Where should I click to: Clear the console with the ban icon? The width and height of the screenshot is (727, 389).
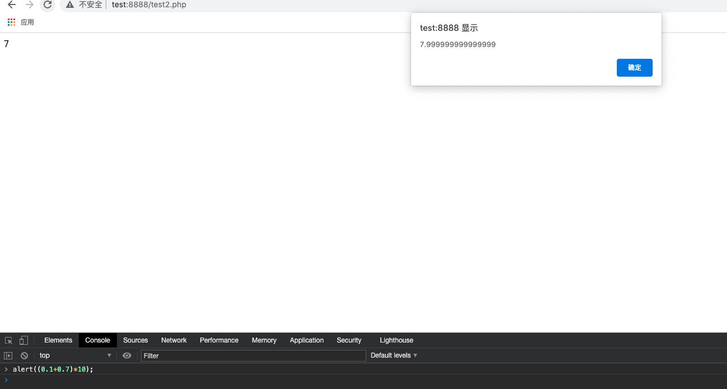(x=24, y=355)
